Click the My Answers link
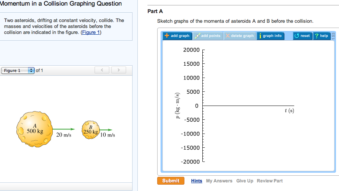Viewport: 339px width, 191px height. click(219, 181)
